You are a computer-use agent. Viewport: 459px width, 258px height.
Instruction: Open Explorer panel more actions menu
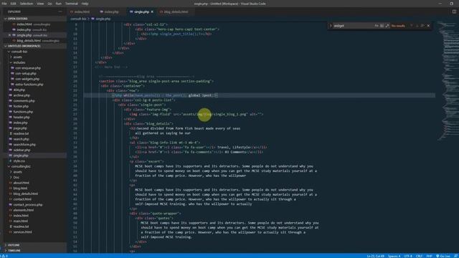(x=60, y=11)
